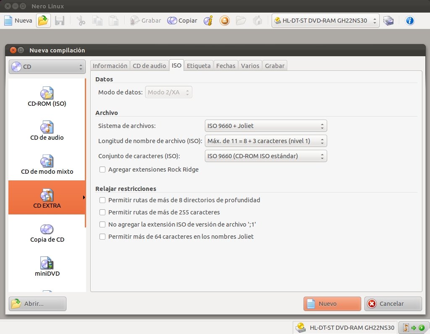This screenshot has width=430, height=334.
Task: Switch to the Etiqueta tab
Action: point(199,66)
